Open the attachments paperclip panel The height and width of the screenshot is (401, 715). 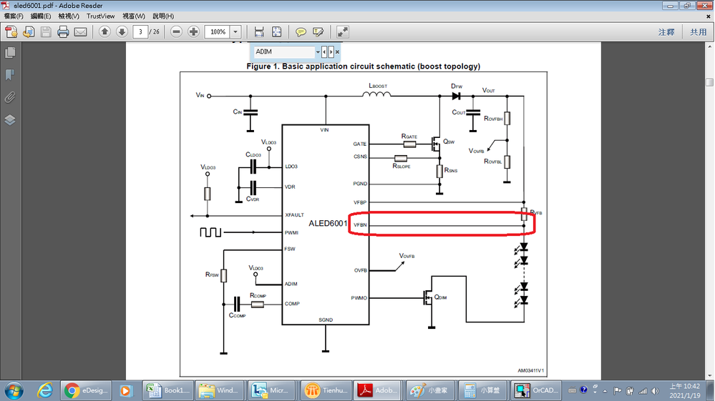[x=10, y=97]
